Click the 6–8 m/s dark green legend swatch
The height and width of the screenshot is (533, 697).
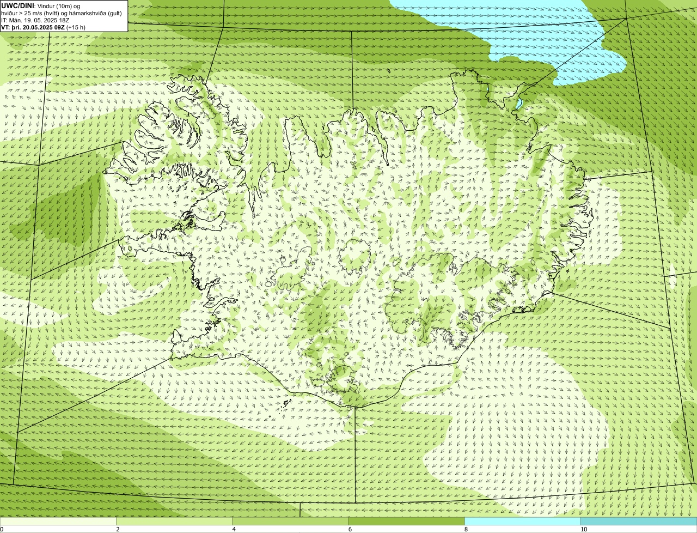tap(406, 521)
